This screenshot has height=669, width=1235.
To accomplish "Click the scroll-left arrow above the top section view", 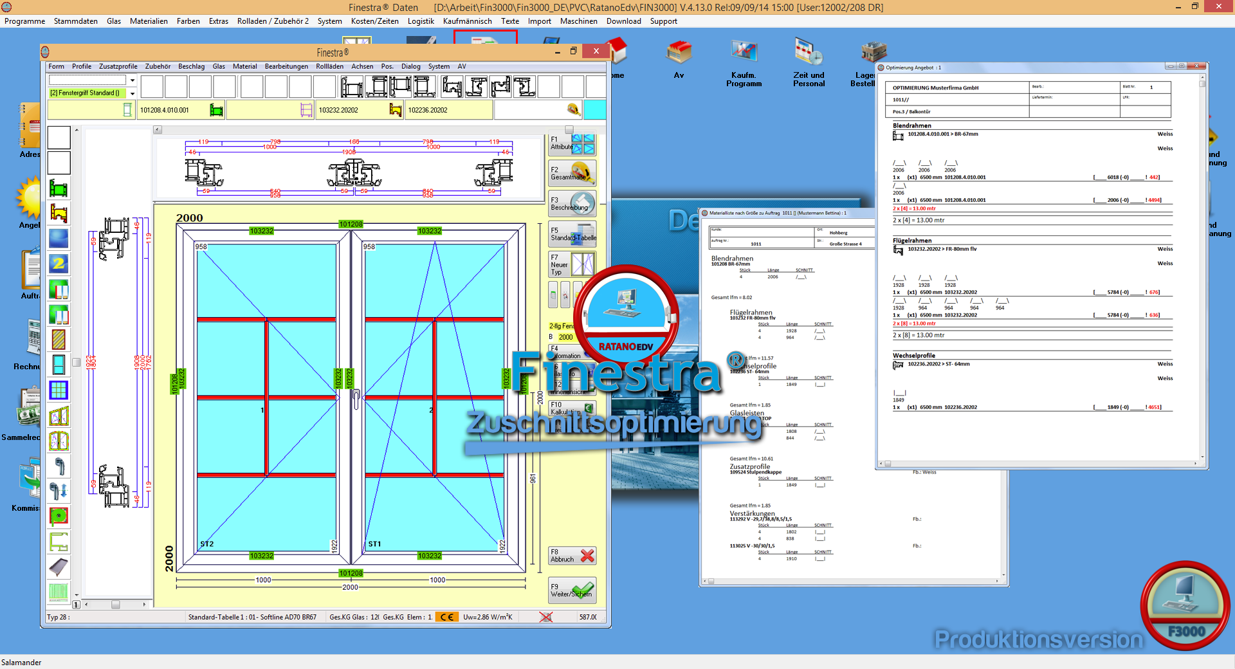I will tap(158, 130).
